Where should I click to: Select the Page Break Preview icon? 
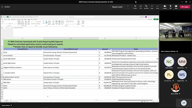[22, 23]
